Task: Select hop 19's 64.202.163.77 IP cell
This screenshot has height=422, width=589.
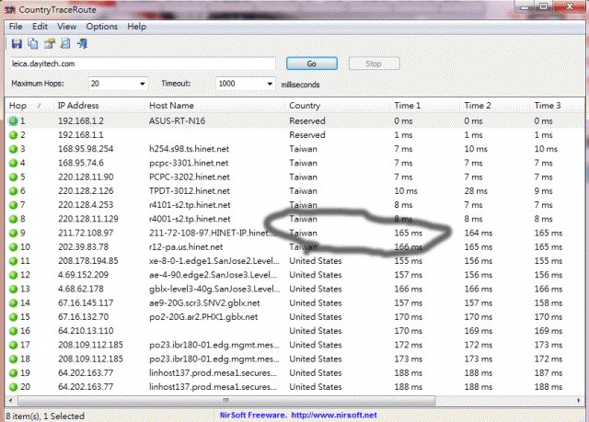Action: (x=86, y=373)
